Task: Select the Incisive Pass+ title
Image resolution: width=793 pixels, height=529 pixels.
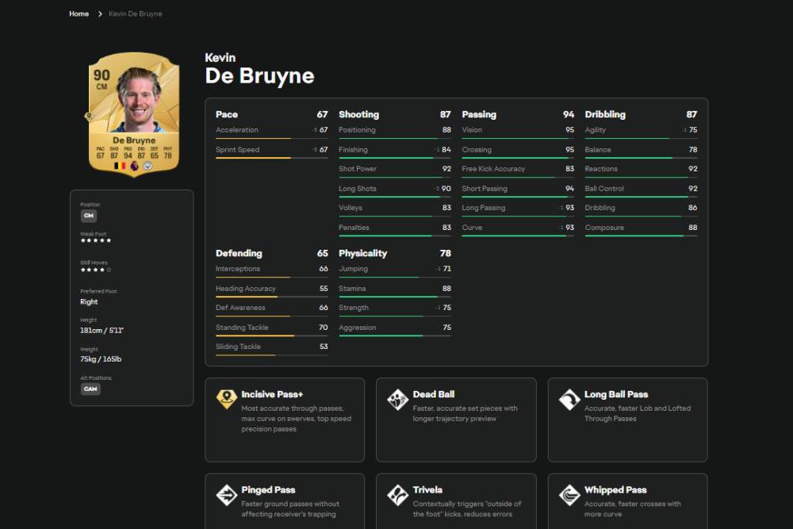Action: [272, 394]
